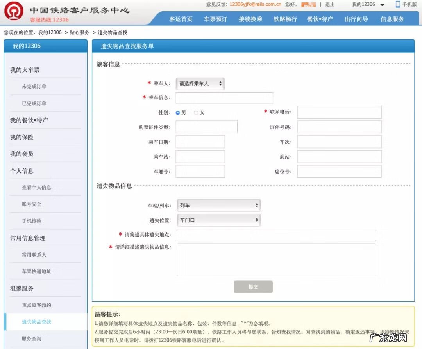The width and height of the screenshot is (422, 349).
Task: Select the 女 gender radio button
Action: (196, 112)
